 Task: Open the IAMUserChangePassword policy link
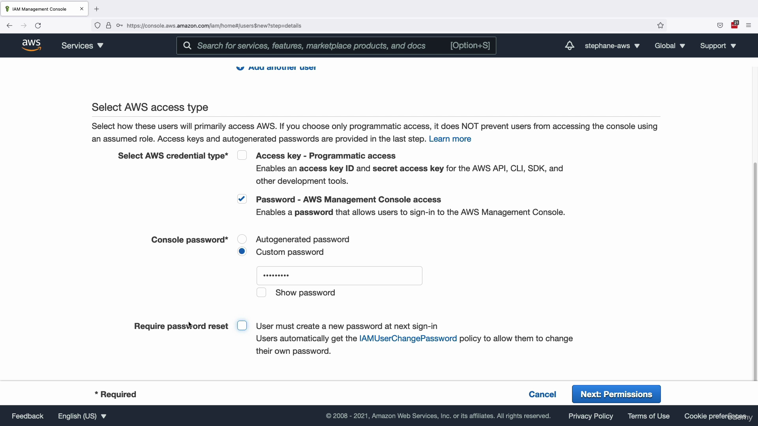click(408, 338)
